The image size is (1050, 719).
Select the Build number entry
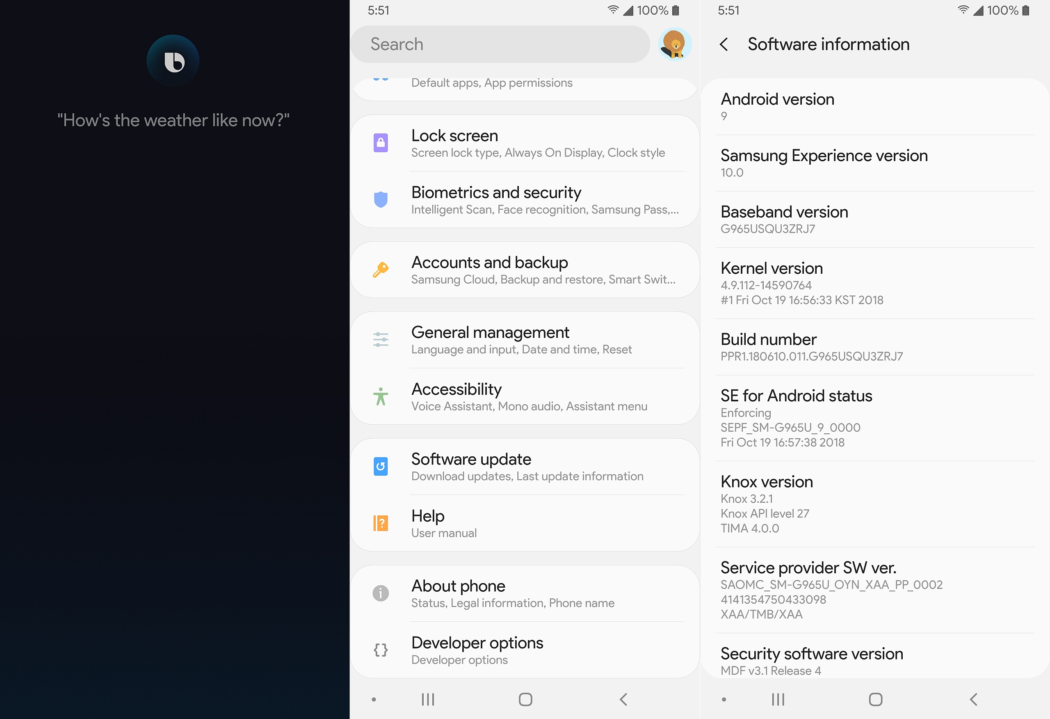tap(875, 347)
